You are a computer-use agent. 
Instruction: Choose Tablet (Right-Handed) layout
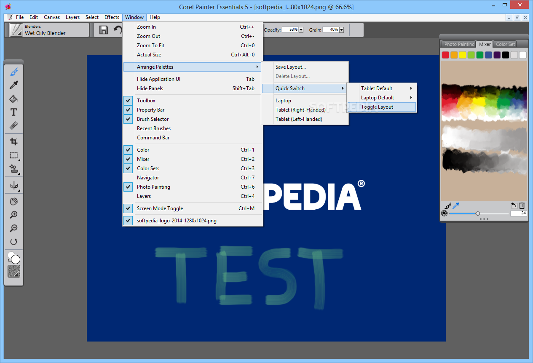click(x=305, y=110)
